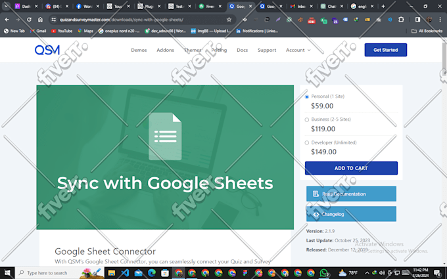Reload the page with the refresh icon
447x279 pixels.
click(x=29, y=19)
